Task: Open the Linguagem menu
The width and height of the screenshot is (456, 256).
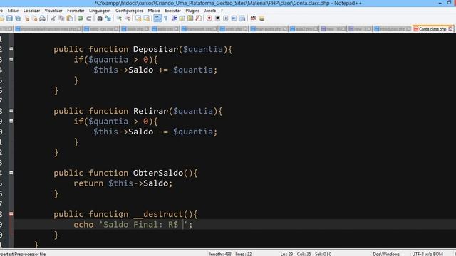Action: click(x=100, y=11)
